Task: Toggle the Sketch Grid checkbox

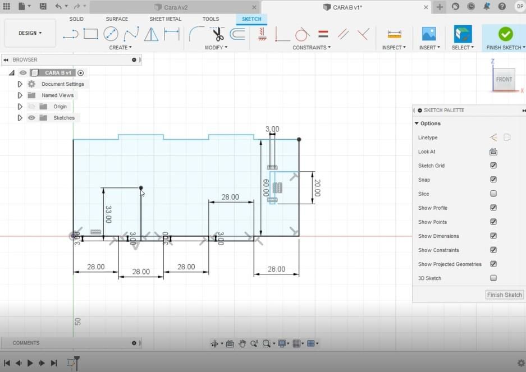Action: click(493, 166)
